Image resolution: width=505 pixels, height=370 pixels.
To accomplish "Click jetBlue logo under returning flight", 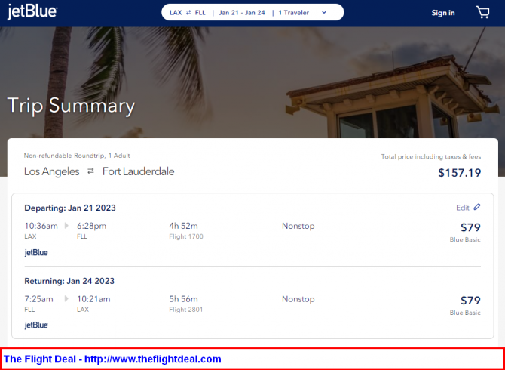I will (x=36, y=325).
